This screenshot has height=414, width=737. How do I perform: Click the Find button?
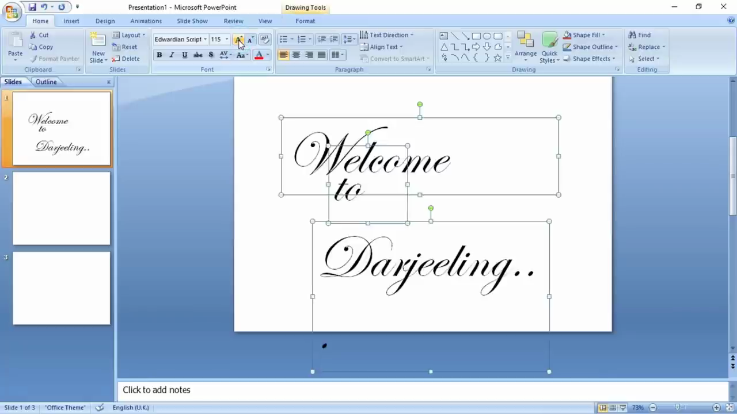click(x=640, y=35)
